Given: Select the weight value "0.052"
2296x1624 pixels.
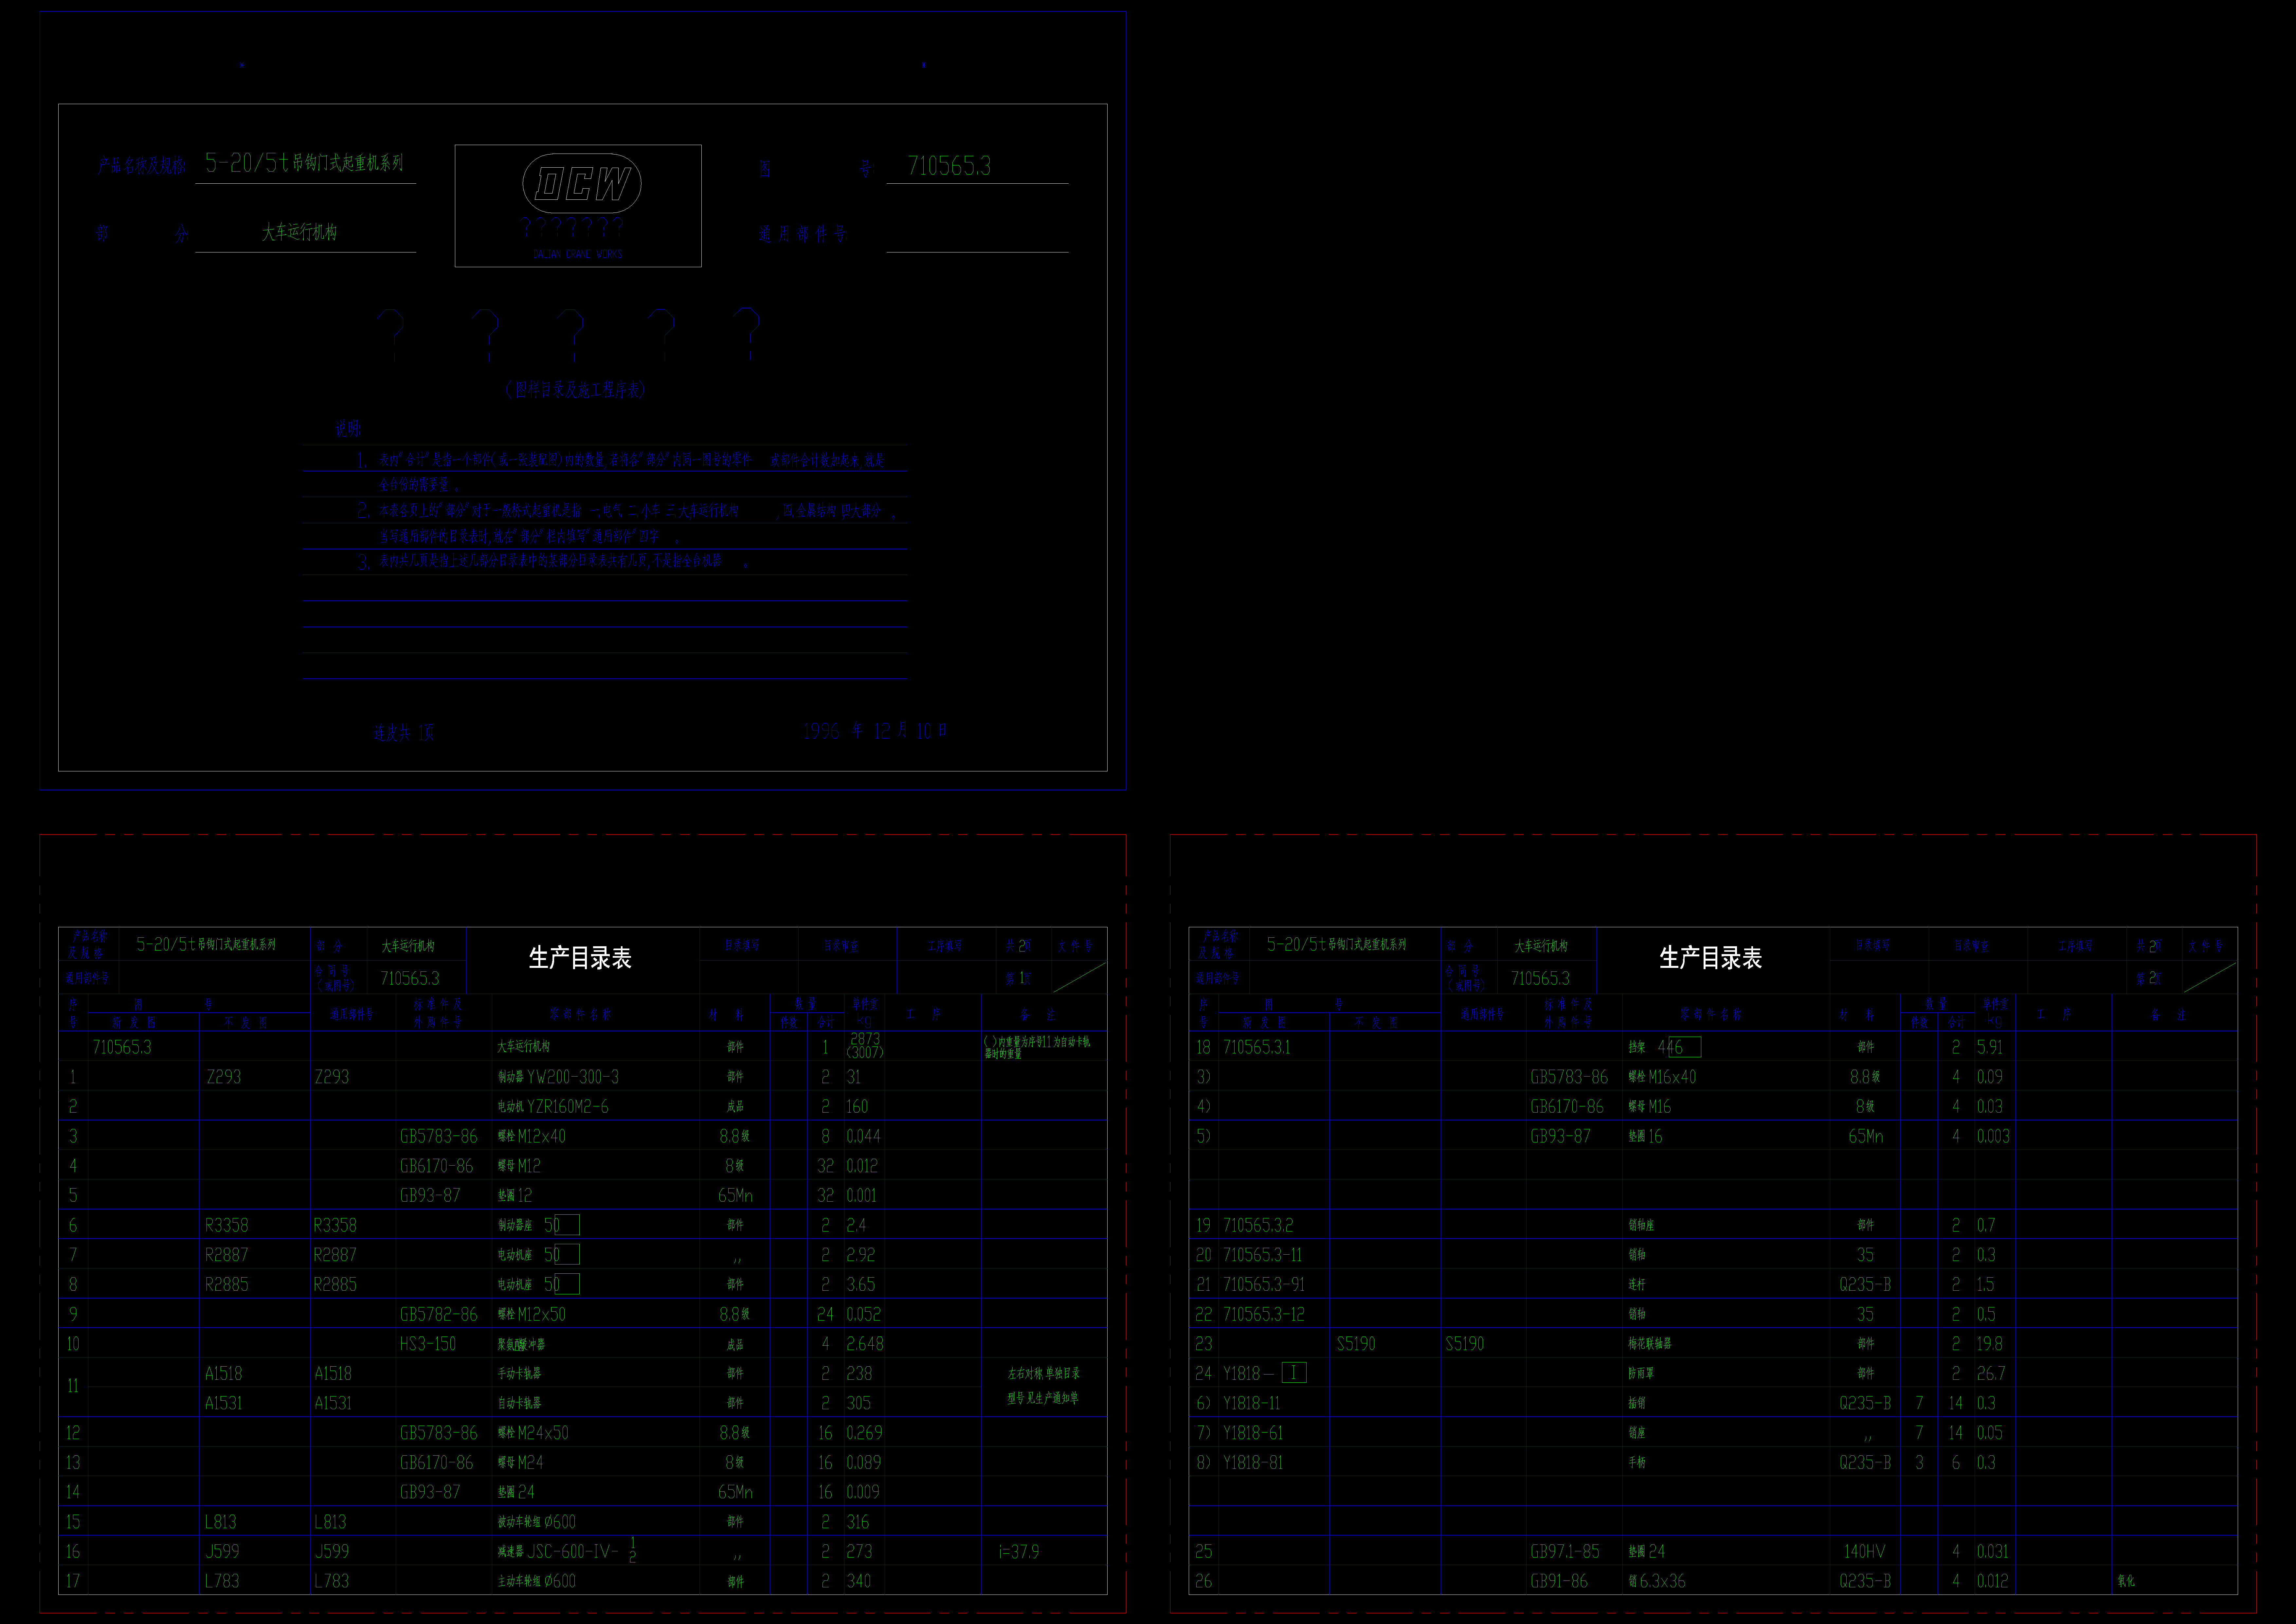Looking at the screenshot, I should [x=864, y=1314].
